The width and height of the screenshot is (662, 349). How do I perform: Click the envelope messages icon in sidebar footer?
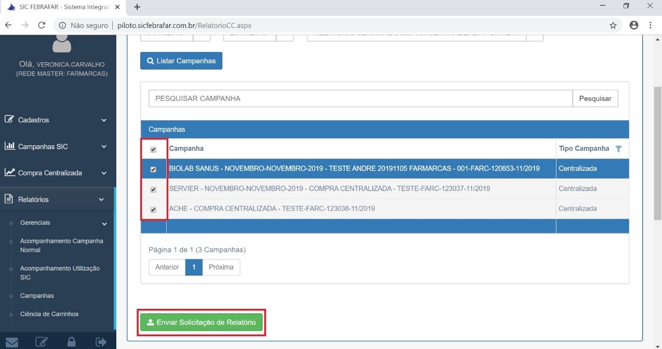[x=11, y=342]
